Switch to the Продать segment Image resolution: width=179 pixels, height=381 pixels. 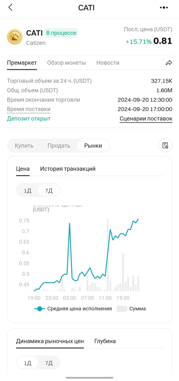59,146
